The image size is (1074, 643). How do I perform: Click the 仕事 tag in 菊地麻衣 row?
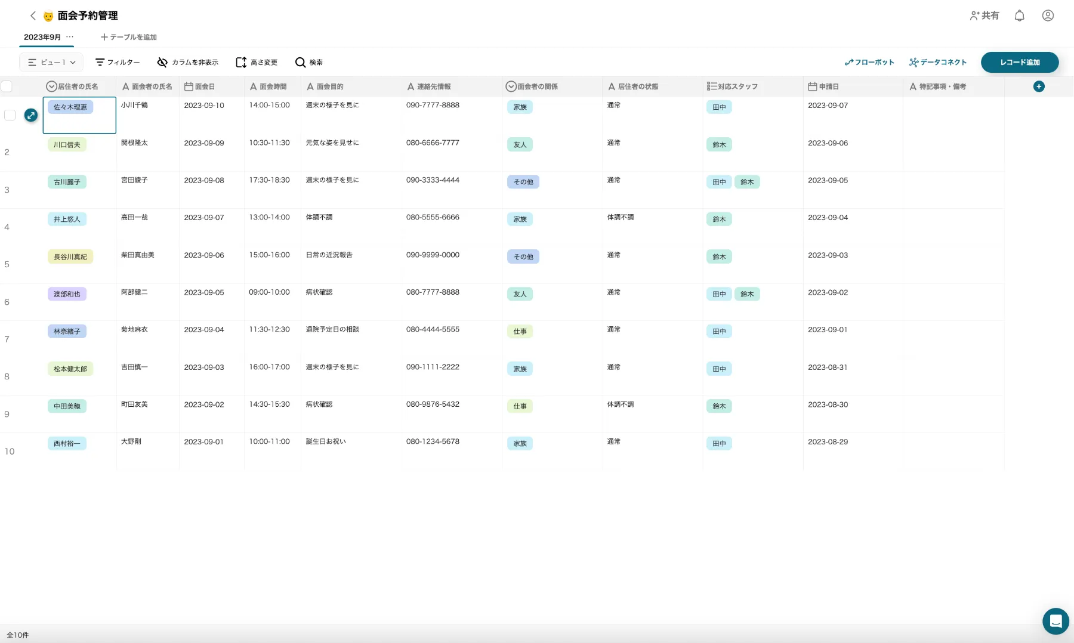point(520,332)
